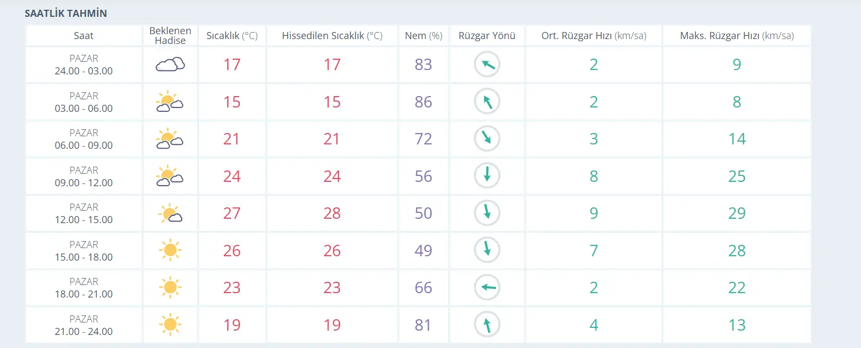Select wind direction arrow for 21.00 - 24.00
The width and height of the screenshot is (861, 348).
point(487,325)
